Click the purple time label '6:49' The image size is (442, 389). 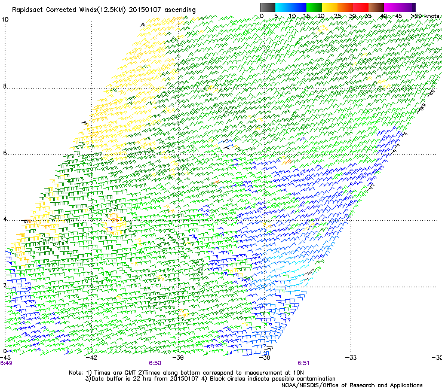tap(6, 363)
